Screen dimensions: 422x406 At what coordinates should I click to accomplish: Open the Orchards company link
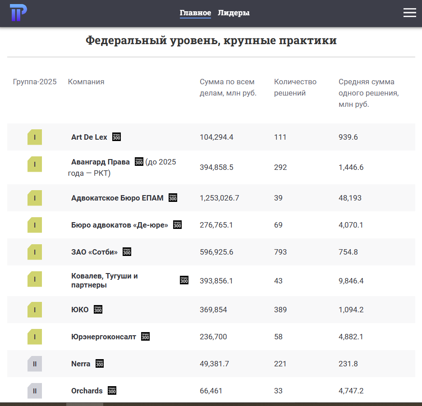click(87, 391)
